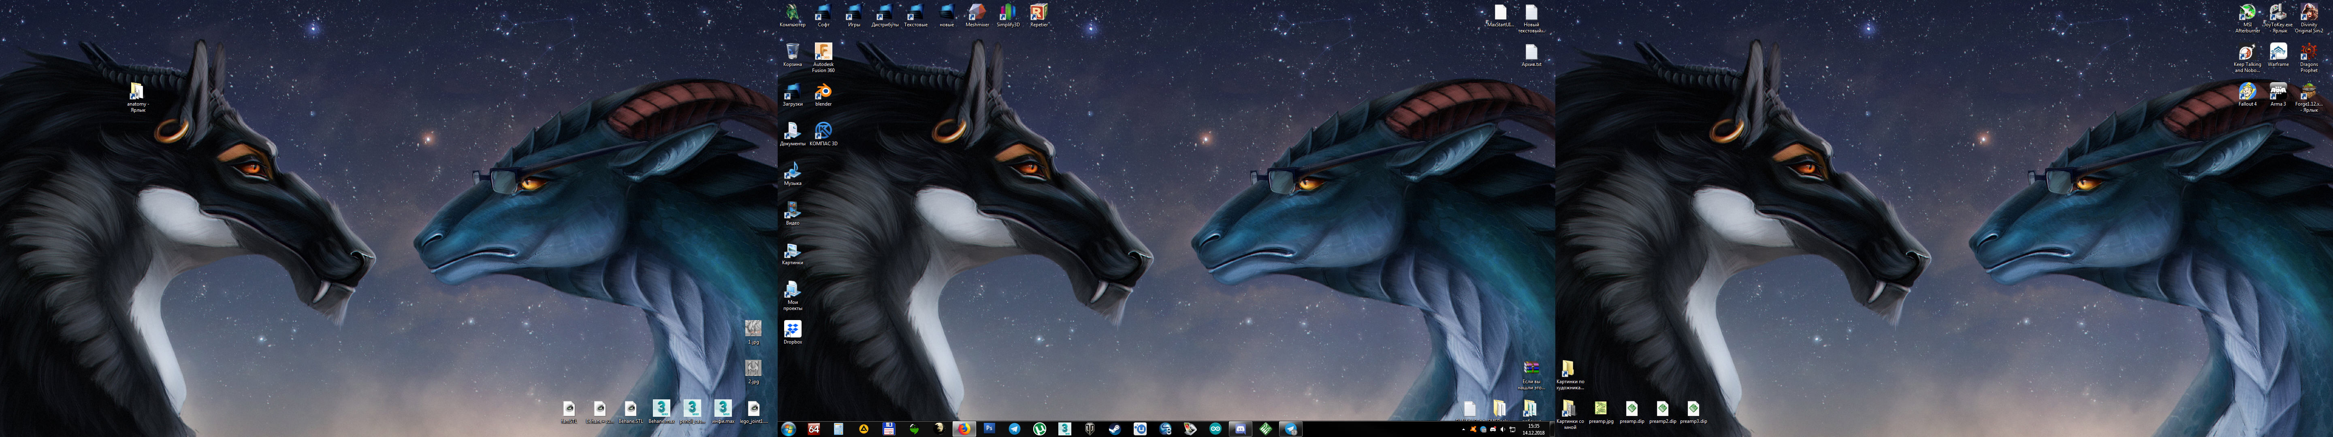Open Photoshop from the taskbar
The image size is (2333, 437).
pos(990,429)
